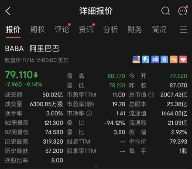Tap the closing time 11/16 16:00:00 text
Screen dimensions: 192x169
tap(40, 60)
